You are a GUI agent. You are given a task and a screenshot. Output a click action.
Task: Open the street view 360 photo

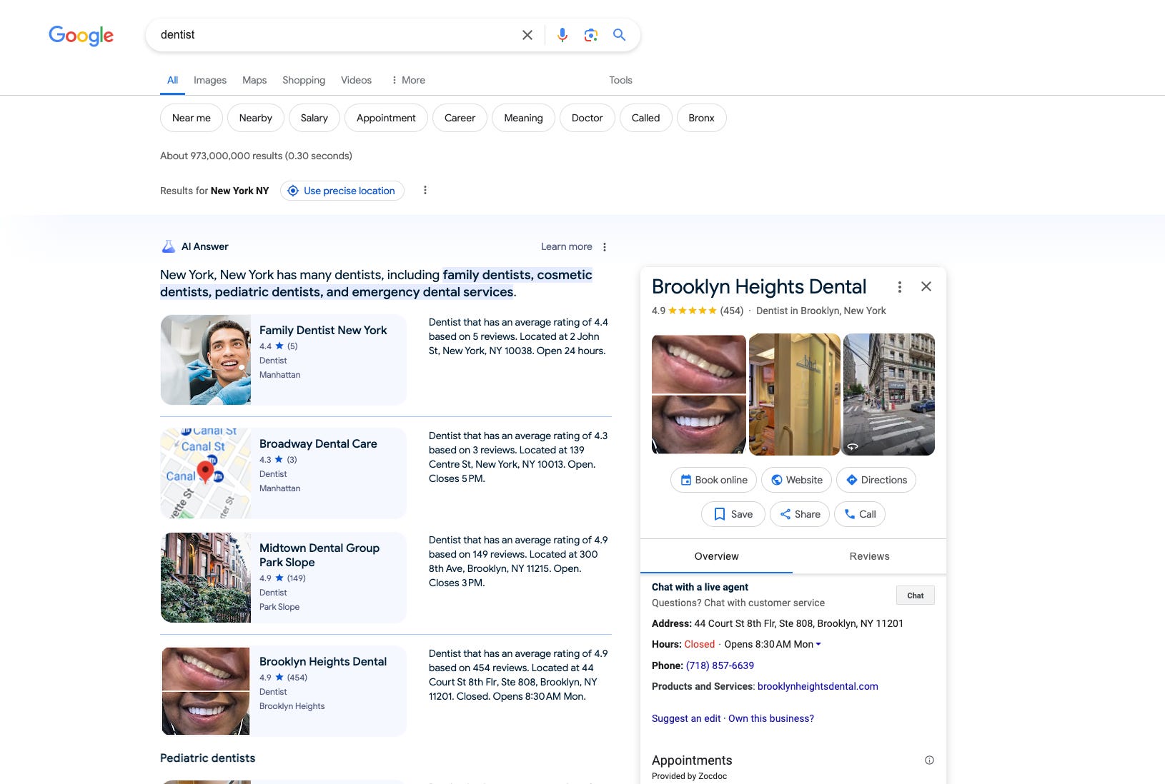point(889,394)
